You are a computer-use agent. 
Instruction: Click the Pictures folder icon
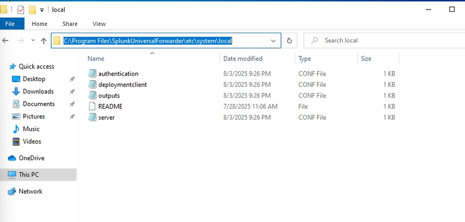[16, 117]
